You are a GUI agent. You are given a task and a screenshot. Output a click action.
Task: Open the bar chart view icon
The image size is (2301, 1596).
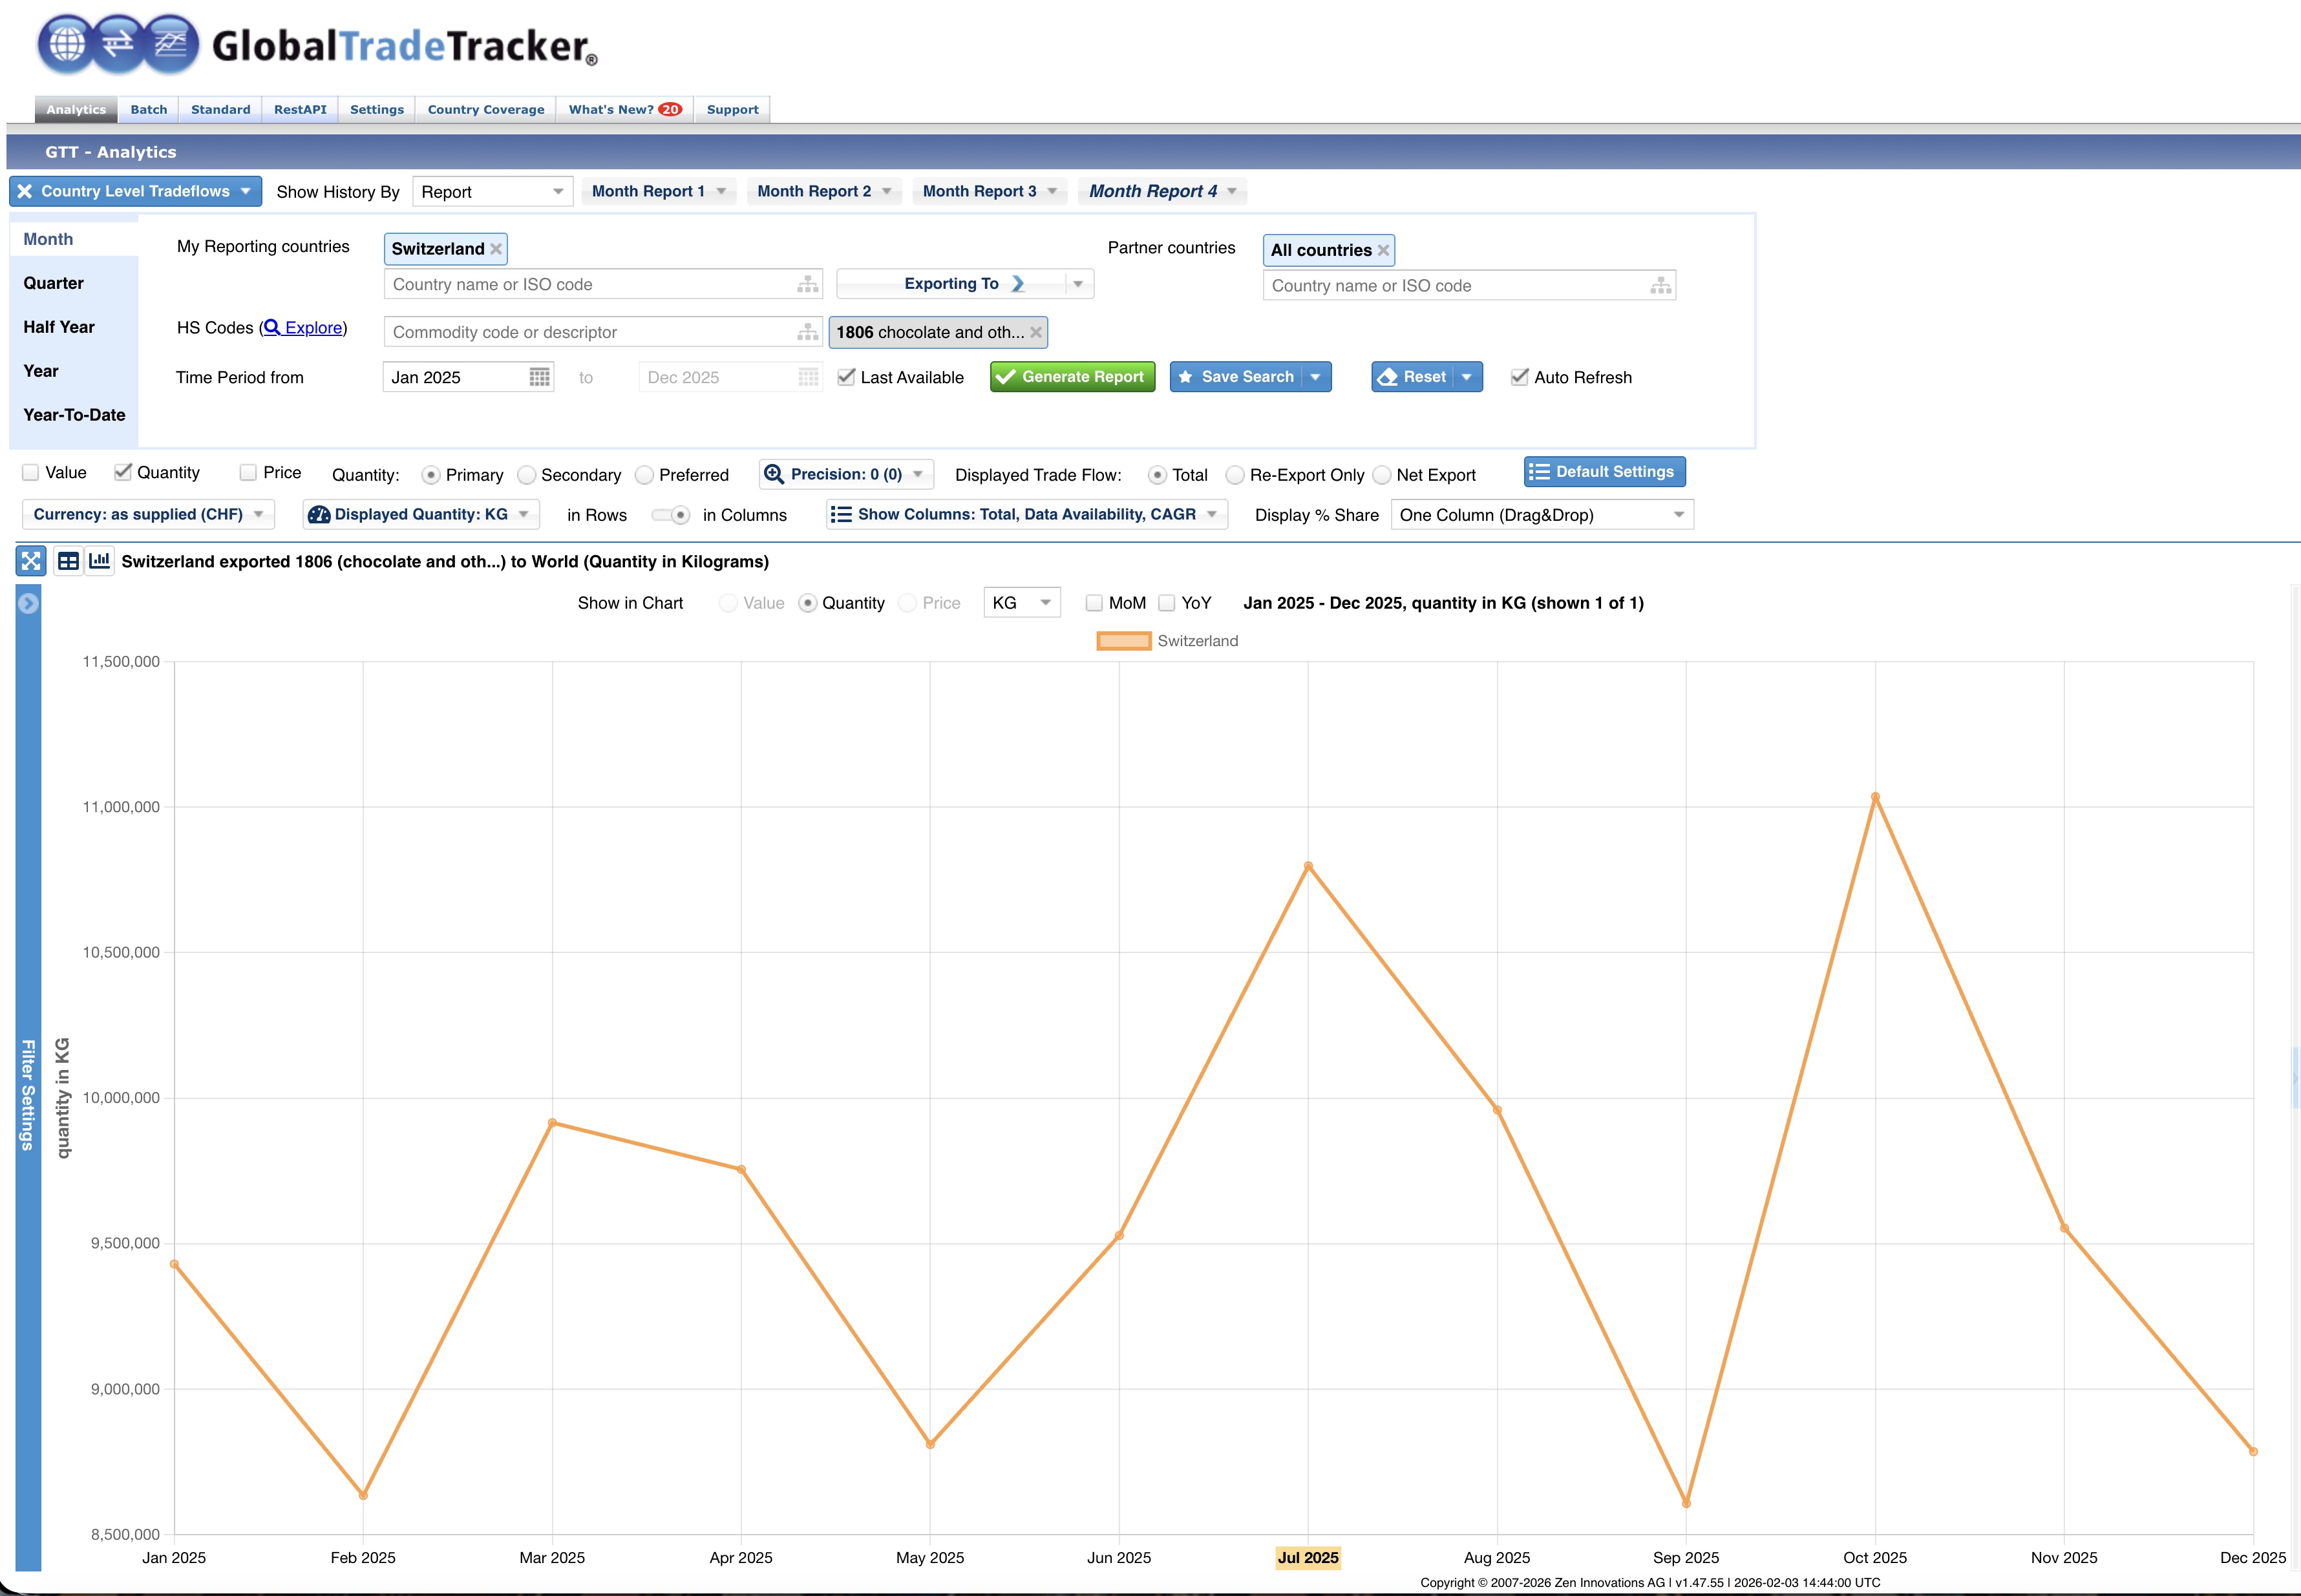tap(99, 561)
